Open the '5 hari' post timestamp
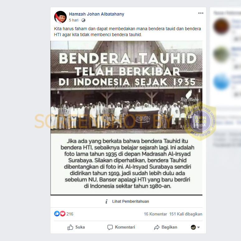Image resolution: width=241 pixels, height=241 pixels. tap(73, 20)
